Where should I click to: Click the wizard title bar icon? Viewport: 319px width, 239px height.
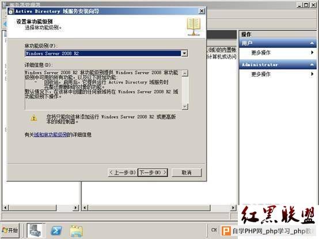(11, 12)
